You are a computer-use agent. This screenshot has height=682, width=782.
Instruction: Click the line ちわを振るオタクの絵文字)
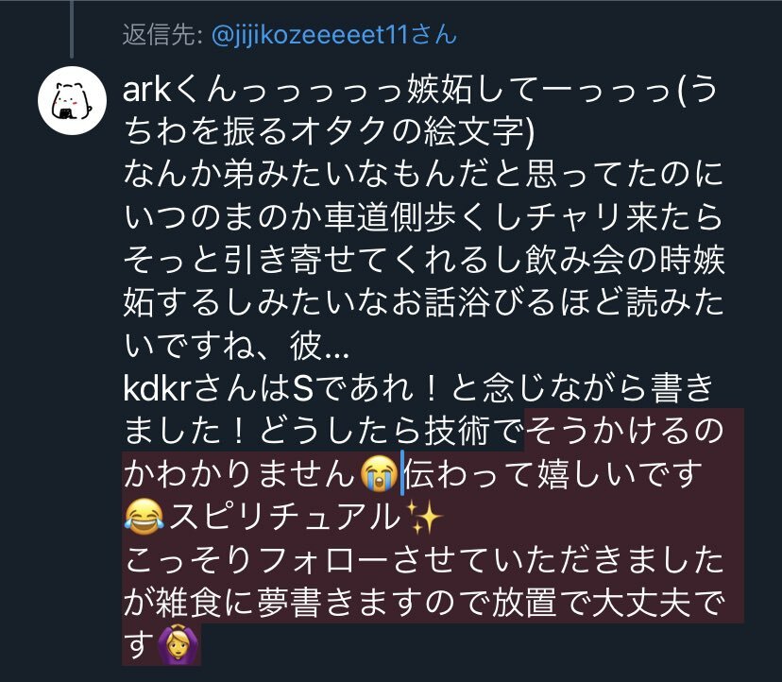tap(330, 131)
